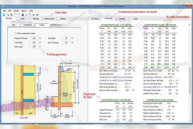Click the Heel Length input field

coord(34,47)
